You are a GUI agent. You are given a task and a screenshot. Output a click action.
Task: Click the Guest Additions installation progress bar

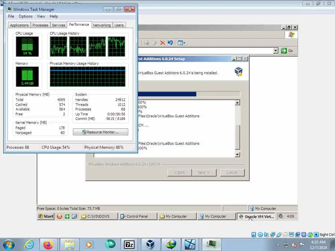tap(189, 94)
